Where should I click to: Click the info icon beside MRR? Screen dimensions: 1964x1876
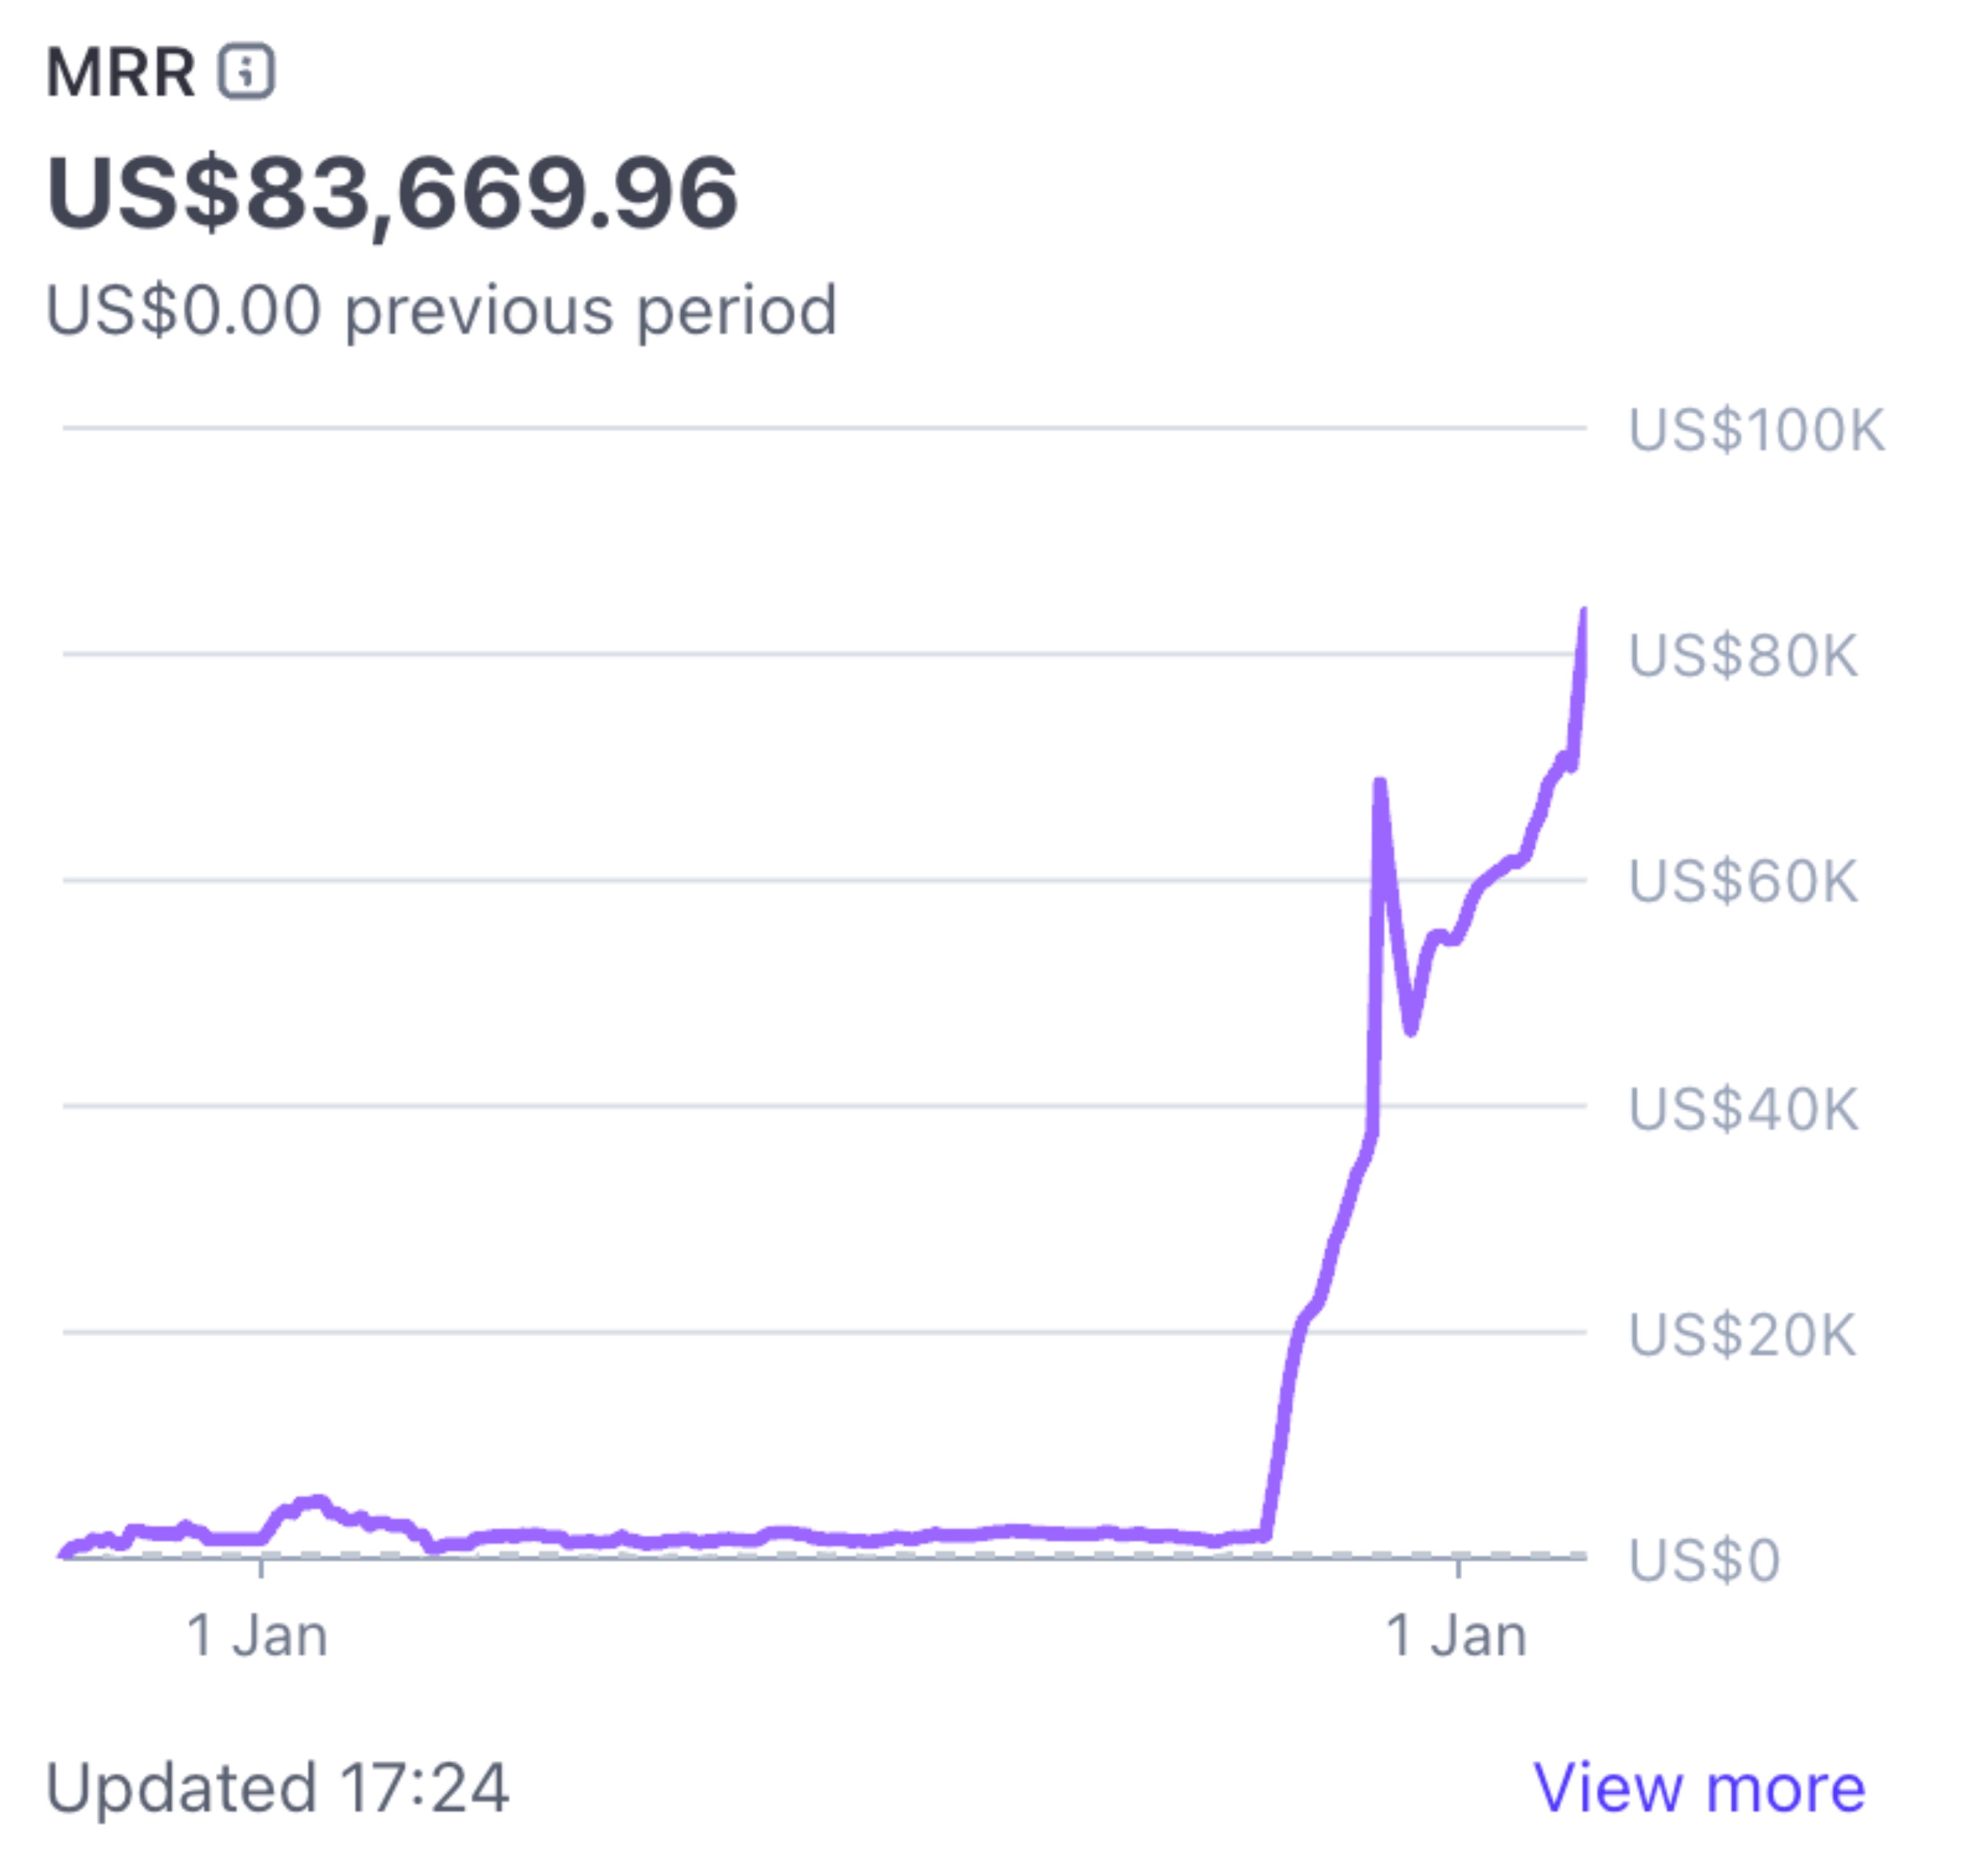(246, 72)
